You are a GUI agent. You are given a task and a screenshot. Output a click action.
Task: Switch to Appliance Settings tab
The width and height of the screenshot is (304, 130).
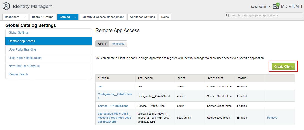coord(142,17)
